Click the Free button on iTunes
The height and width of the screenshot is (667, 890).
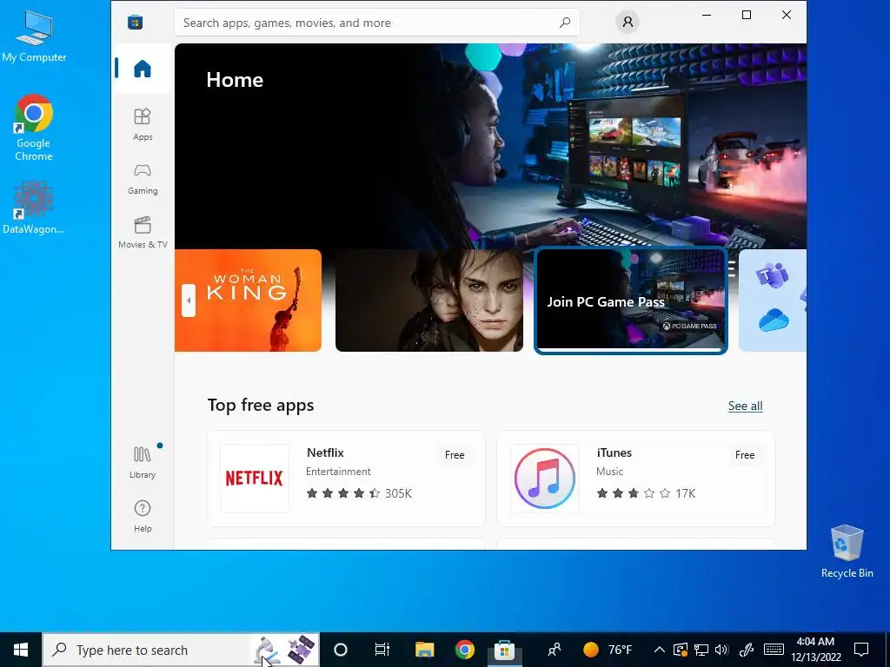tap(745, 455)
